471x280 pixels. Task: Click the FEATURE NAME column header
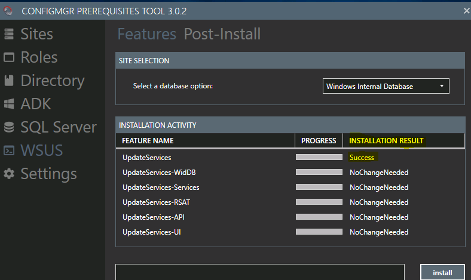(205, 141)
